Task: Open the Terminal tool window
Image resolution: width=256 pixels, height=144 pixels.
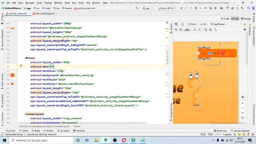Action: click(x=79, y=131)
